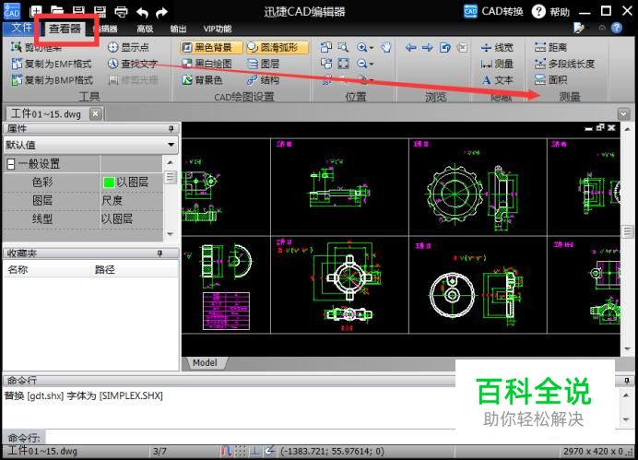Pin the 命令行 command panel
Viewport: 638px width, 460px height.
click(627, 381)
